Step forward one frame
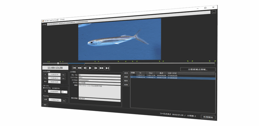 coord(96,68)
